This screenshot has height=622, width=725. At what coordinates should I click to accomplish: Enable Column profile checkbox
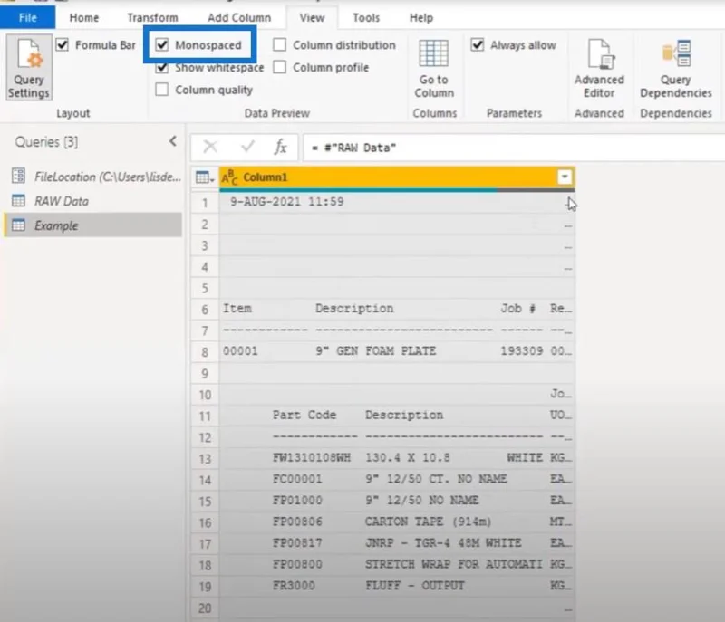[279, 67]
